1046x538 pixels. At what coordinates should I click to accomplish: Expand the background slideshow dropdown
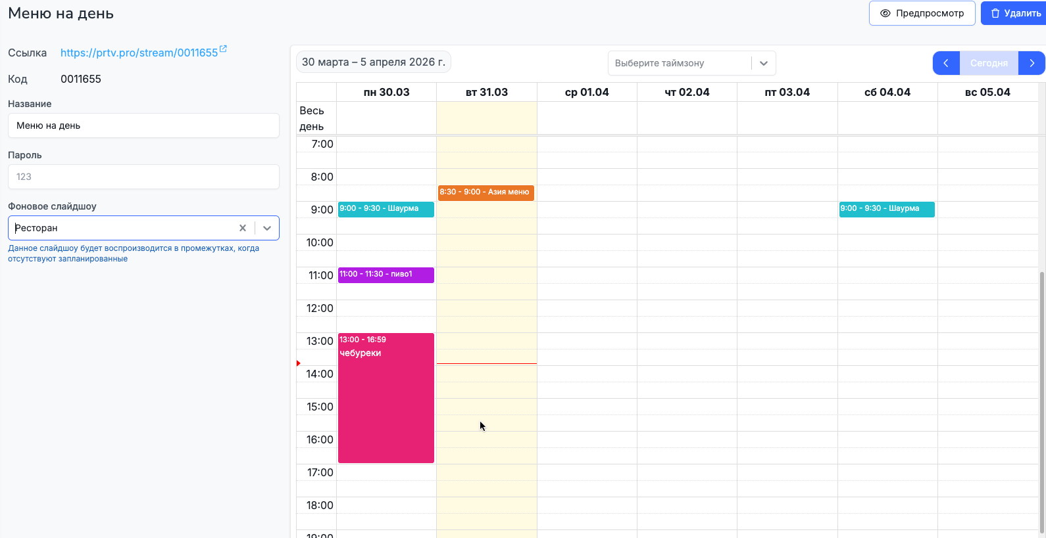tap(267, 228)
